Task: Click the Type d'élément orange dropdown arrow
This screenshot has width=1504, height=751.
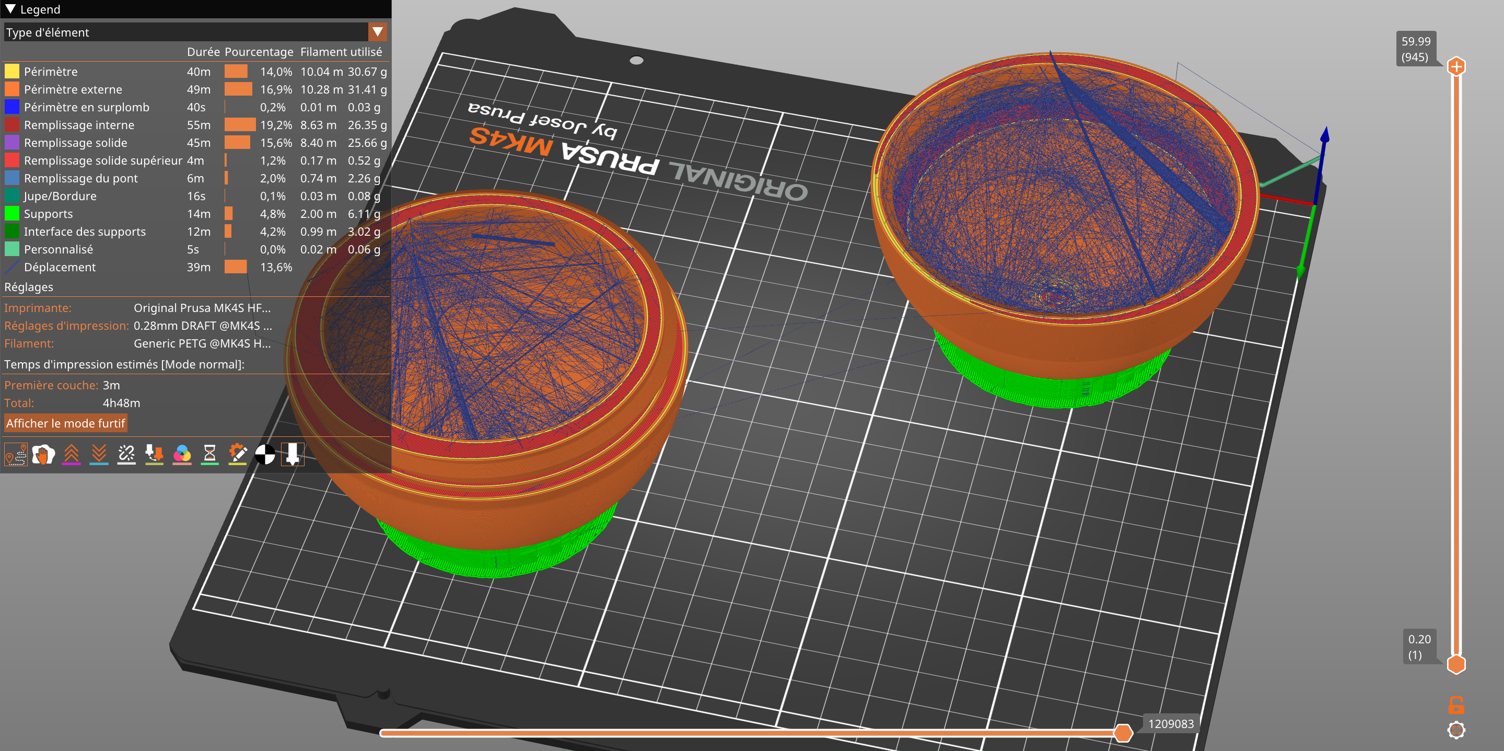Action: pyautogui.click(x=378, y=32)
